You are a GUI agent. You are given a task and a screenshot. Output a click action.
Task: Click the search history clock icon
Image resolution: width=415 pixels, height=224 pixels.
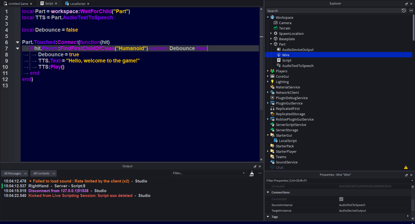tap(403, 11)
